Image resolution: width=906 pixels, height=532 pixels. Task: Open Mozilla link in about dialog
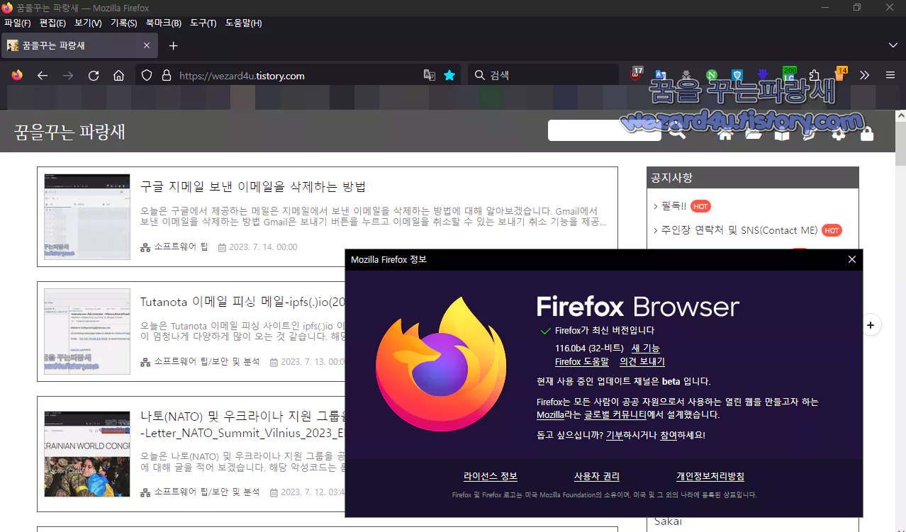coord(550,414)
